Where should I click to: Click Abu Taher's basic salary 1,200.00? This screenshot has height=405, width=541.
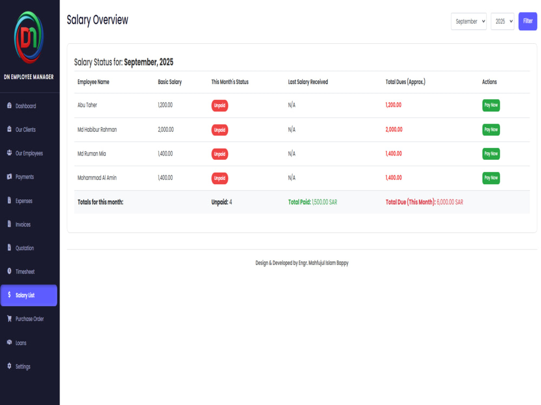click(165, 105)
